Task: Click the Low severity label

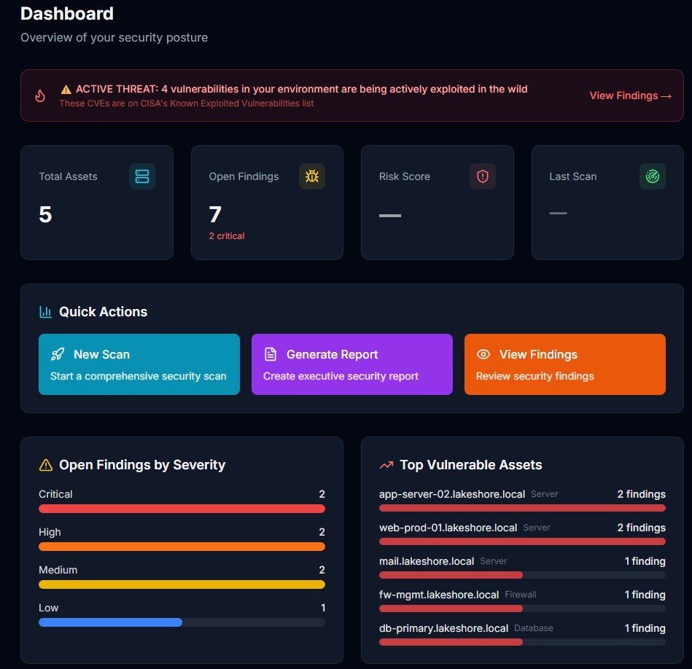Action: (x=49, y=608)
